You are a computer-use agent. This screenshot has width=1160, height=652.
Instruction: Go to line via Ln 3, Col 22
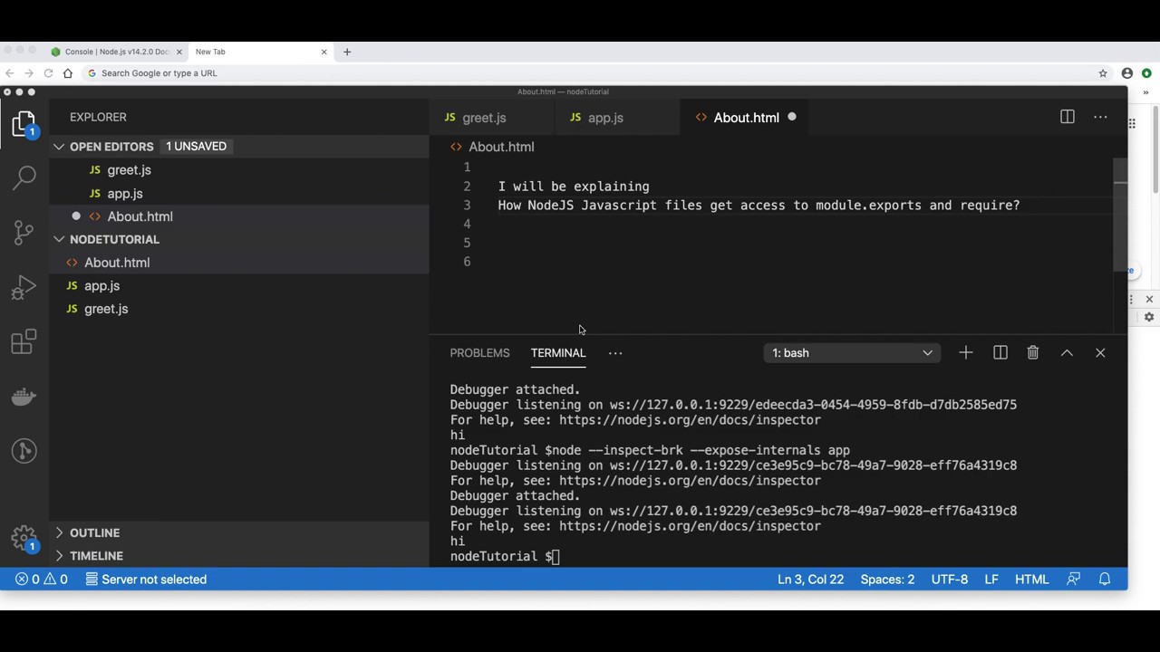[x=810, y=580]
